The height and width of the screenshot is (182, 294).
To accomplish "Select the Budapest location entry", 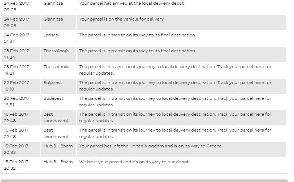I will coord(53,98).
